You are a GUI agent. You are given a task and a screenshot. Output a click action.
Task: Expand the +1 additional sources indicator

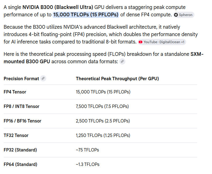[x=183, y=42]
